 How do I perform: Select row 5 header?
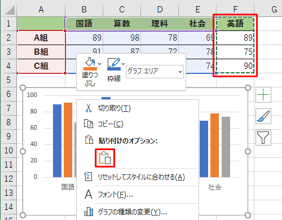click(x=8, y=80)
